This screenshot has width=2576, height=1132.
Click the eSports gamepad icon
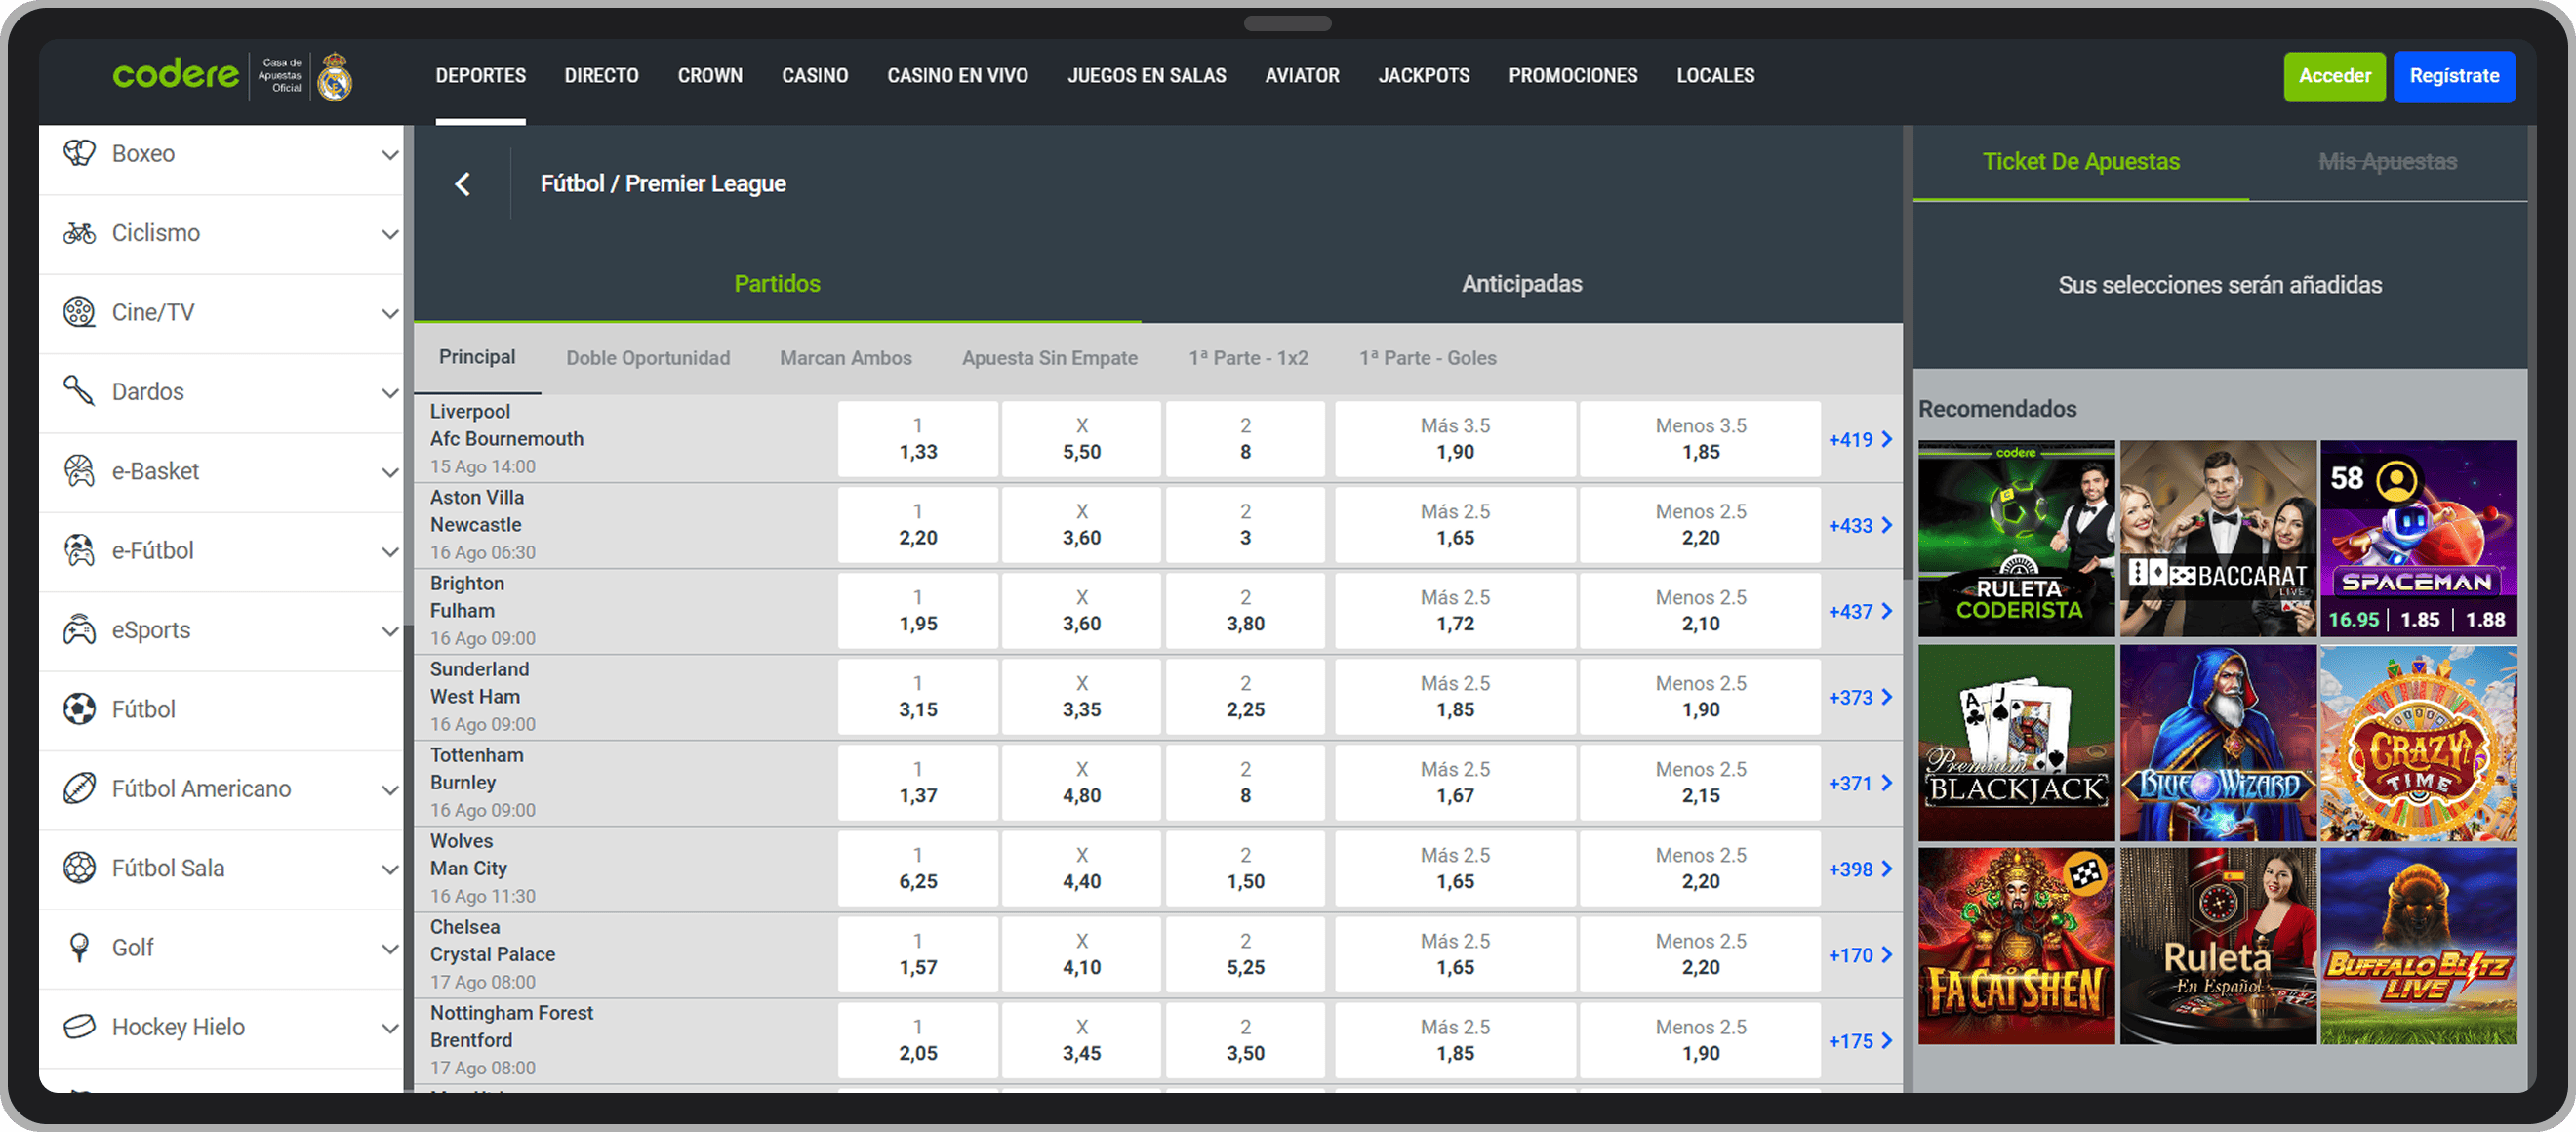click(79, 630)
